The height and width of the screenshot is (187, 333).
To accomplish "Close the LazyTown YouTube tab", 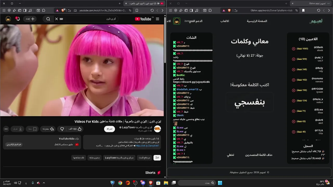I will pos(126,4).
